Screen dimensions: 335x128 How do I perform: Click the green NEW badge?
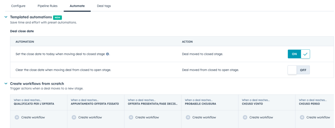[58, 18]
